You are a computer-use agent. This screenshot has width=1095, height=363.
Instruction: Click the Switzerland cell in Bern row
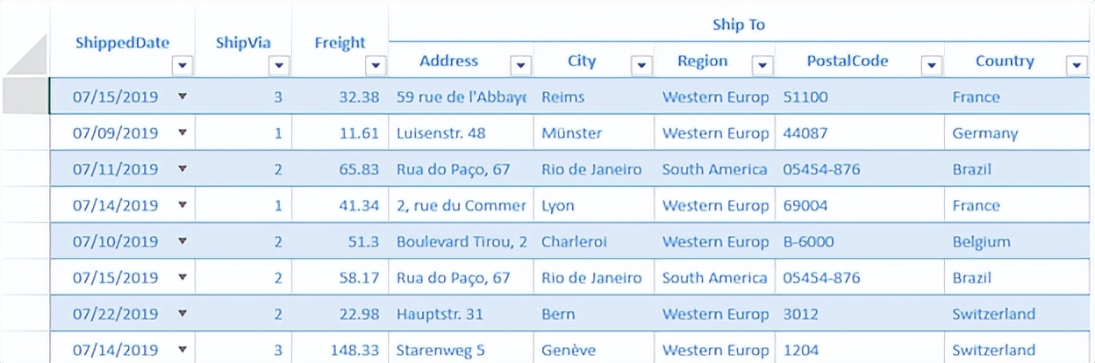[x=1017, y=313]
